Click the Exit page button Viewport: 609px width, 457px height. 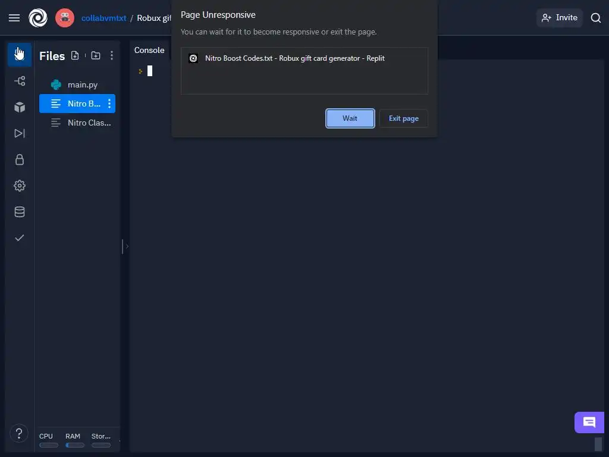pos(404,118)
